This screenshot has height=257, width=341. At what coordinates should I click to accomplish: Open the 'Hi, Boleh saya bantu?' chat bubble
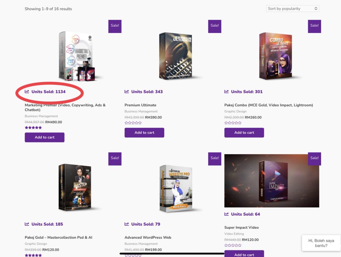pos(321,243)
